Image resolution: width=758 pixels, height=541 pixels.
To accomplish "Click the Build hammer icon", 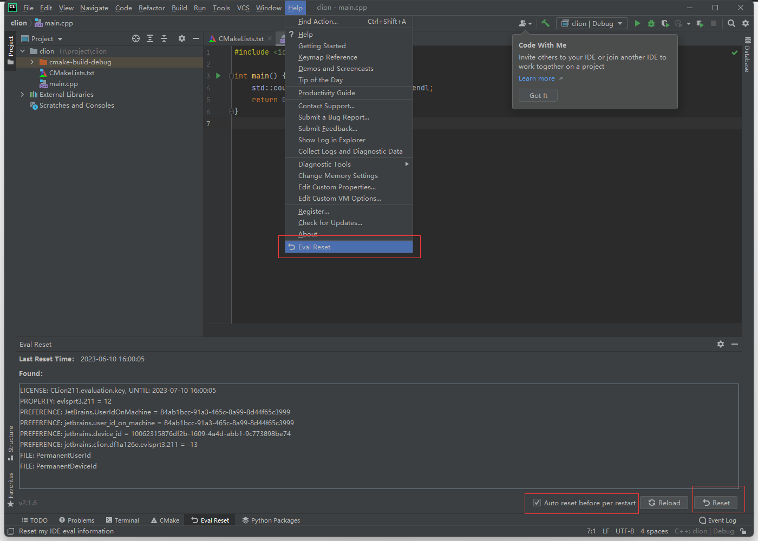I will [x=545, y=23].
